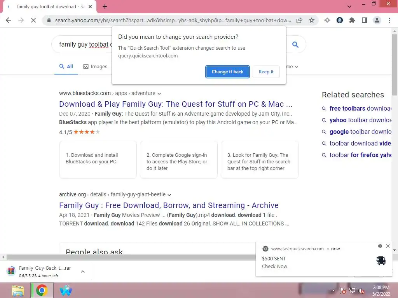Click the Action Center flag tray icon
The image size is (398, 298).
[x=342, y=291]
